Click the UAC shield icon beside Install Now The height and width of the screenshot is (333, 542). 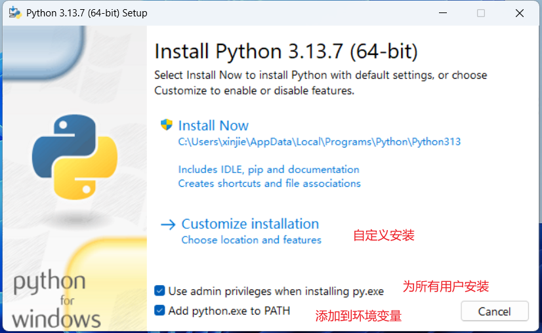pos(167,125)
